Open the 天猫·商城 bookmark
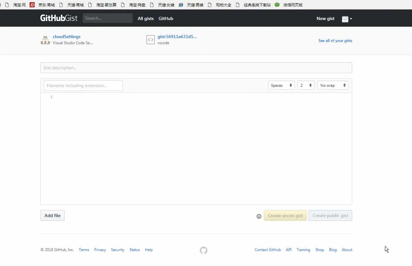Viewport: 412px width, 266px height. 75,5
